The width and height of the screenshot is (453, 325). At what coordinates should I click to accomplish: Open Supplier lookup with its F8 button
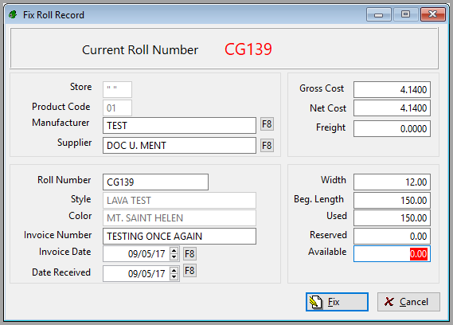pos(267,145)
